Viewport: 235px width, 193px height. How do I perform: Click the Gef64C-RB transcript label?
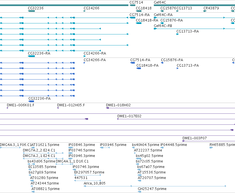pos(163,26)
